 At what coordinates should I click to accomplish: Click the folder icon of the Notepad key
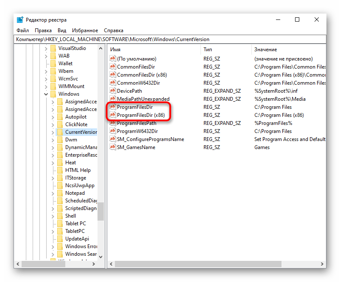click(x=60, y=193)
